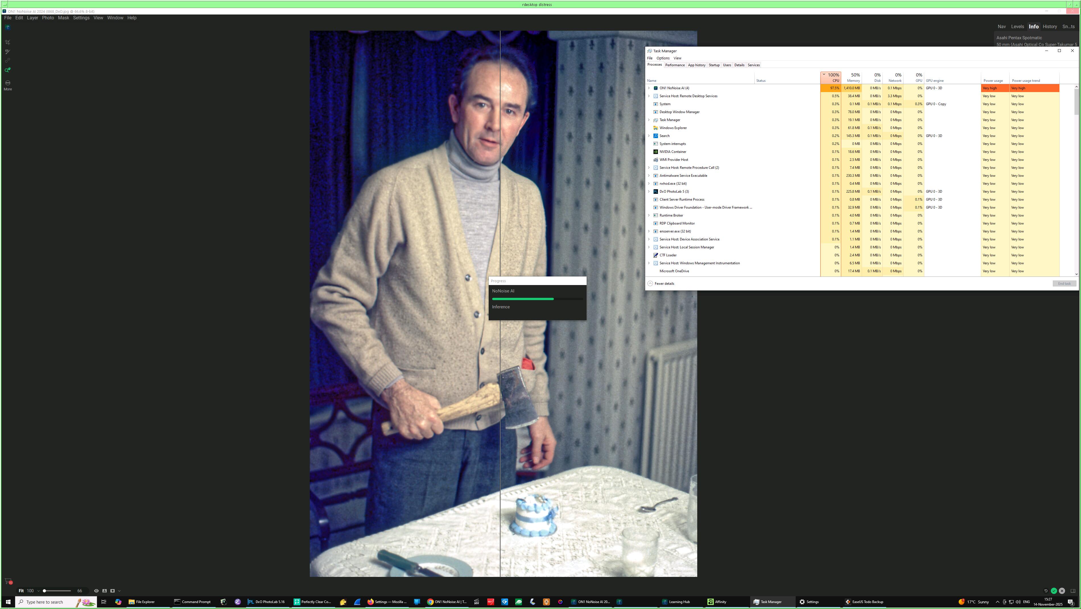
Task: Open the zoom preset dropdown arrow
Action: pyautogui.click(x=38, y=591)
